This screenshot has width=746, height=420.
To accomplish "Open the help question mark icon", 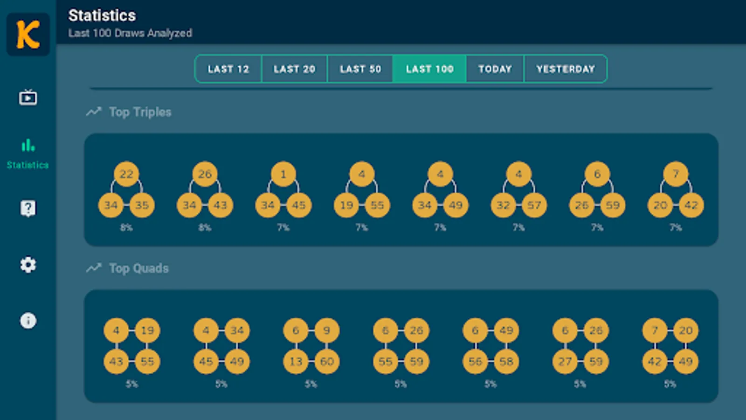I will click(28, 208).
